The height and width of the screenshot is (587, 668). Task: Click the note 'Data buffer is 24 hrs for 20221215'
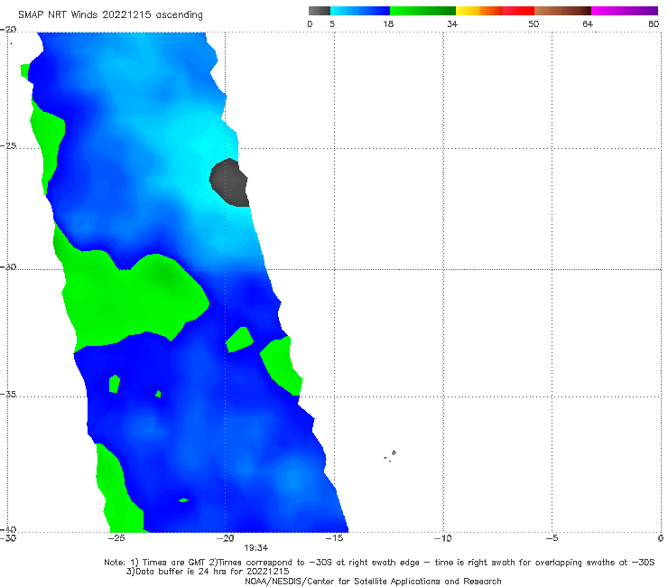coord(208,572)
